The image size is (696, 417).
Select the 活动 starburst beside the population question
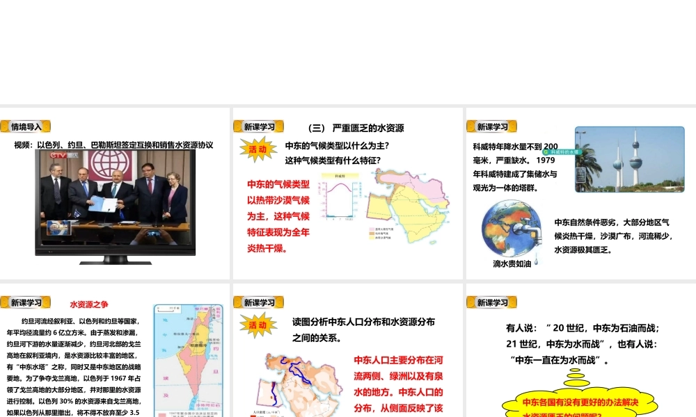[x=258, y=325]
